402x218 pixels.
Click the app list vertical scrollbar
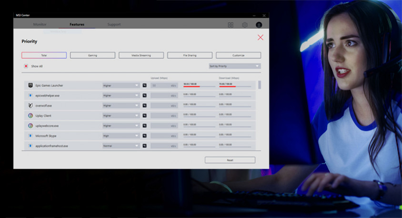point(260,85)
